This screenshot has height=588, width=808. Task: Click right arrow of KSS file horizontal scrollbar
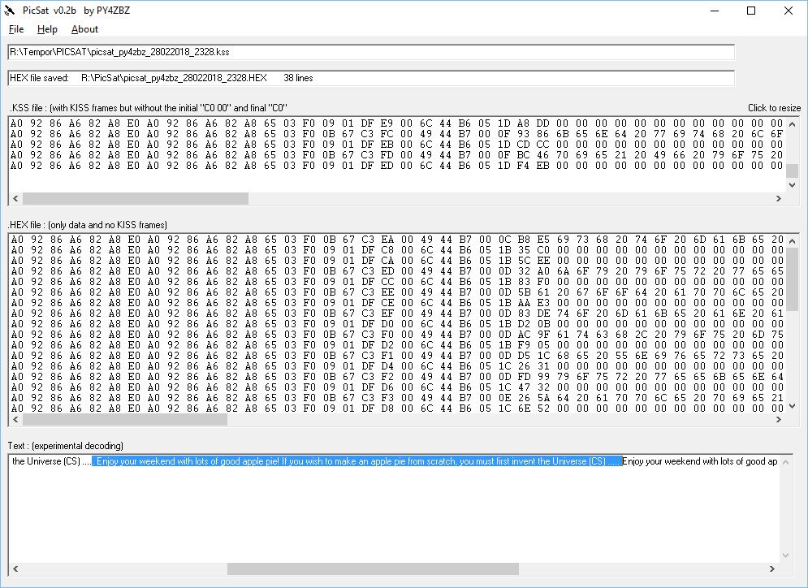coord(779,198)
